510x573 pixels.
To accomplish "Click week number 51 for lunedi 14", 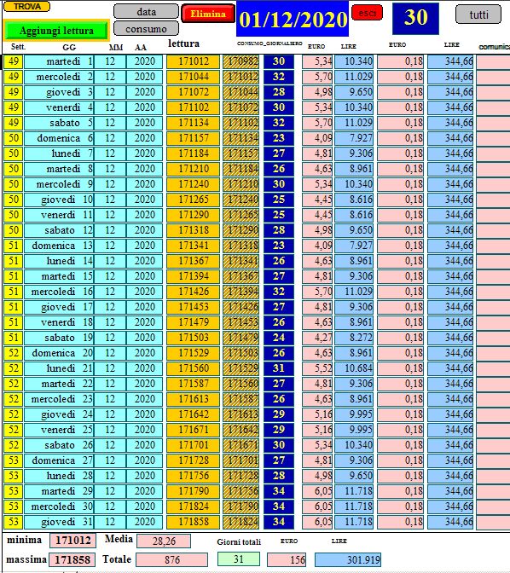I will tap(13, 261).
